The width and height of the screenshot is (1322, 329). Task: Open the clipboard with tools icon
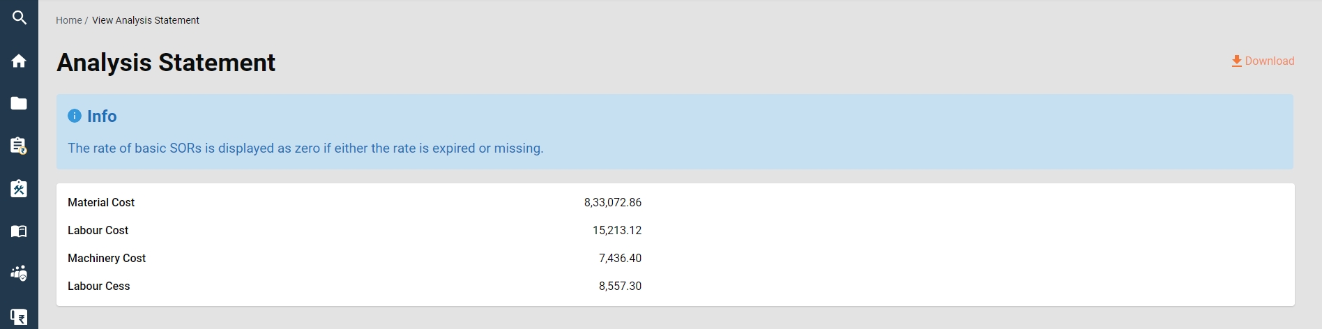[19, 188]
